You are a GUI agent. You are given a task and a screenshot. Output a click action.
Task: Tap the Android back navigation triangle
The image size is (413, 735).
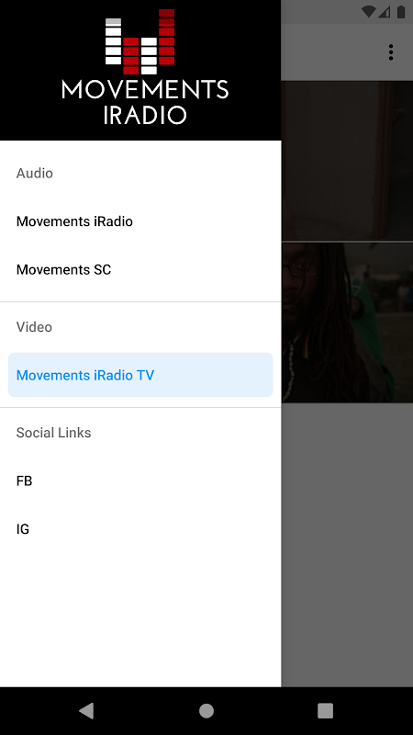coord(86,710)
